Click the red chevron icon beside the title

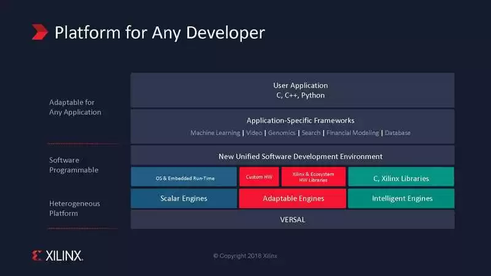(41, 32)
